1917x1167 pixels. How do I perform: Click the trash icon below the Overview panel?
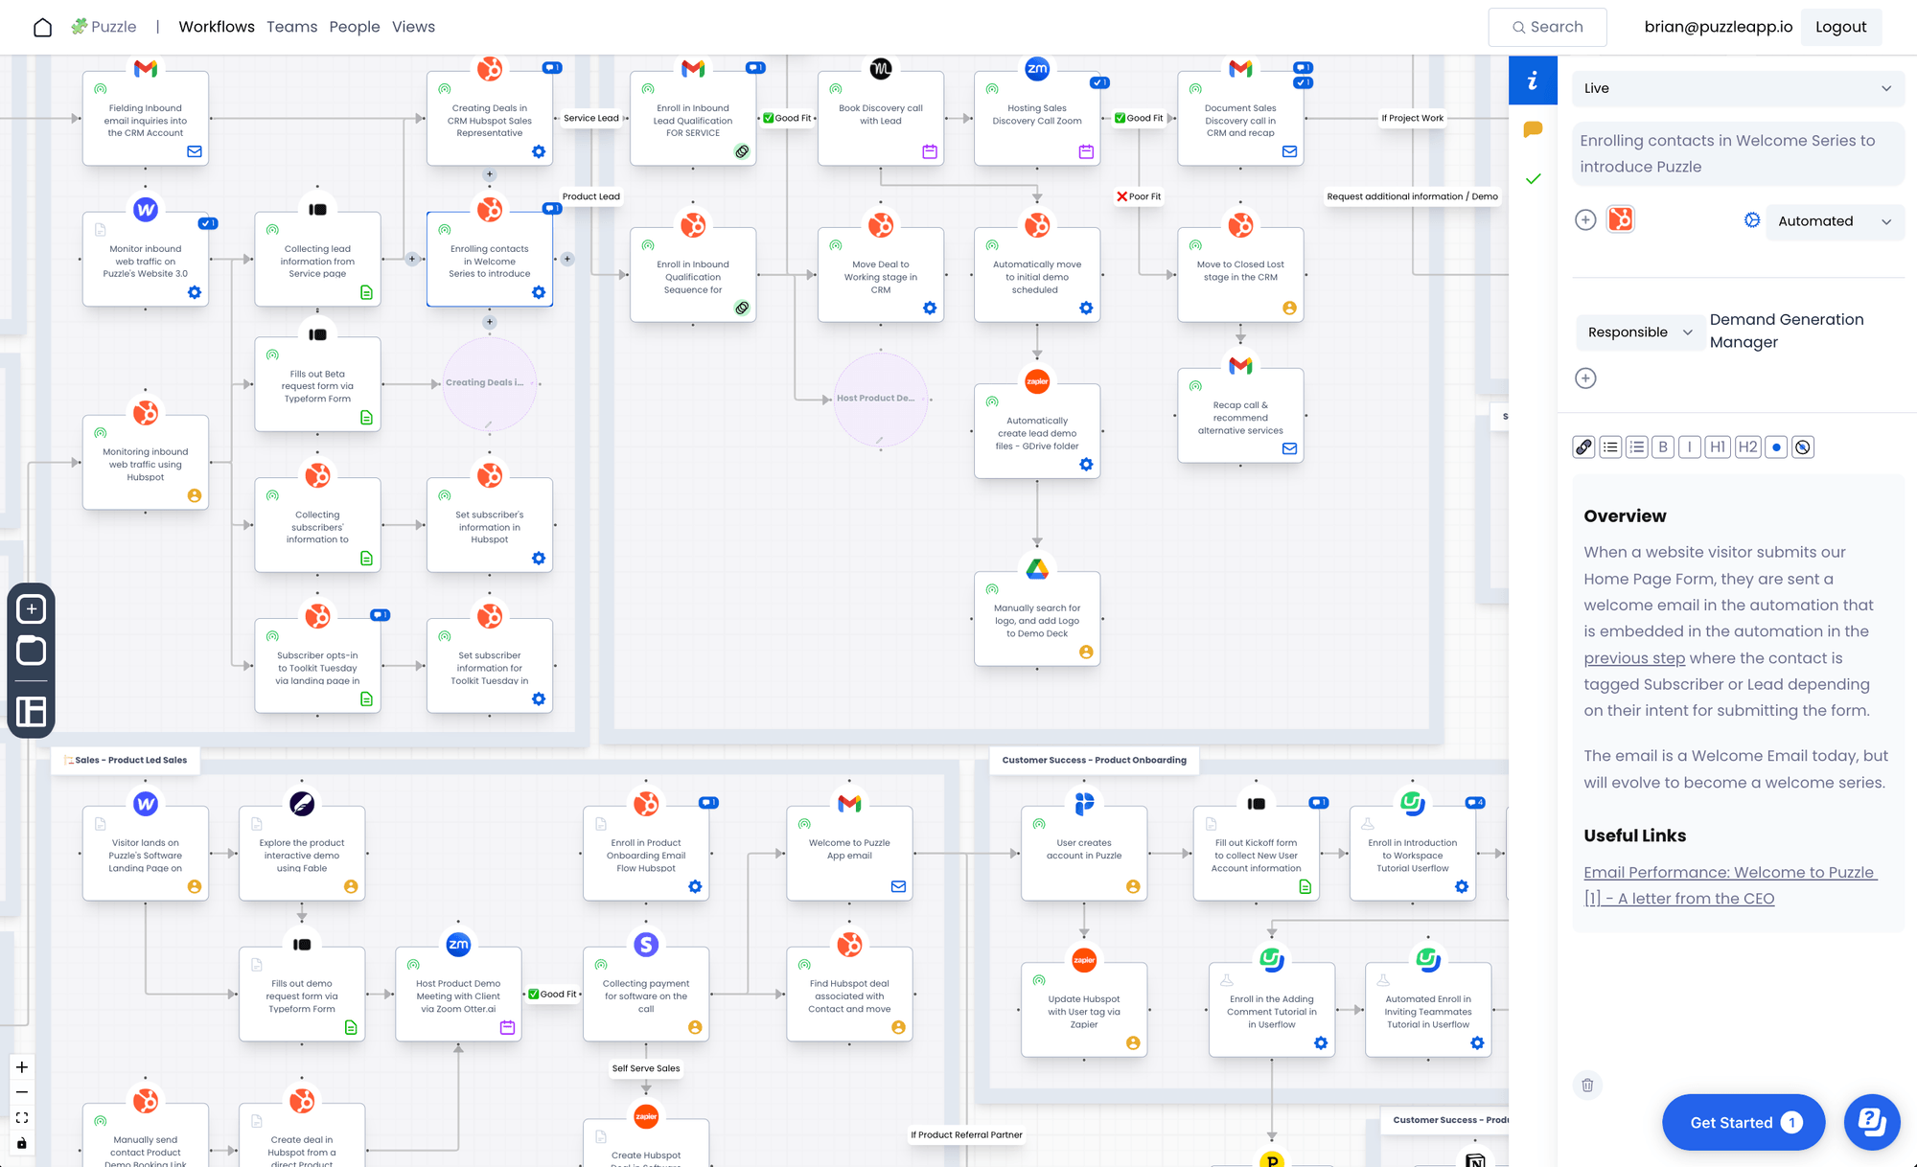(x=1587, y=1085)
